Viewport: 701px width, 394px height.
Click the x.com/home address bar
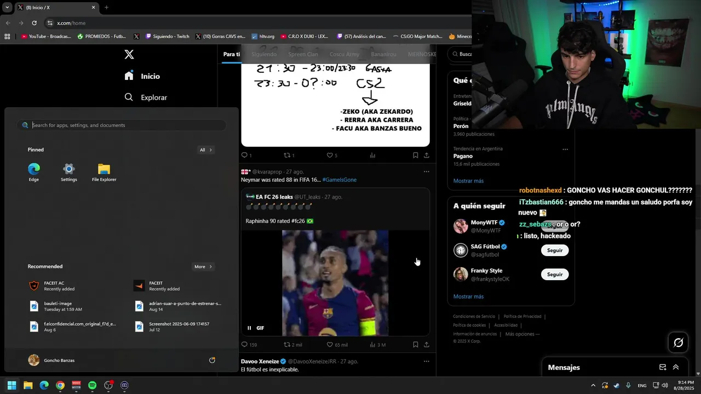pyautogui.click(x=257, y=23)
